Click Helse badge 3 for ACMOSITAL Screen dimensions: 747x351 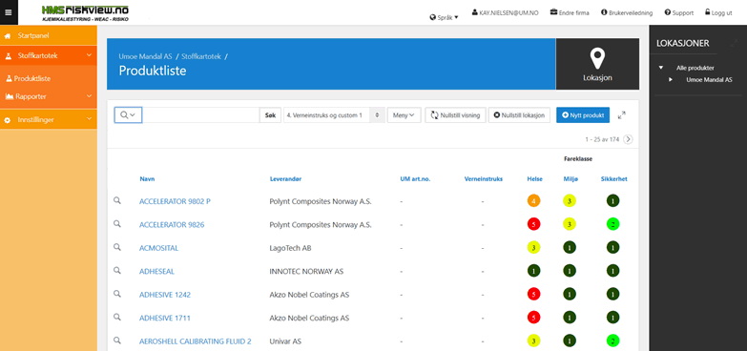point(533,248)
